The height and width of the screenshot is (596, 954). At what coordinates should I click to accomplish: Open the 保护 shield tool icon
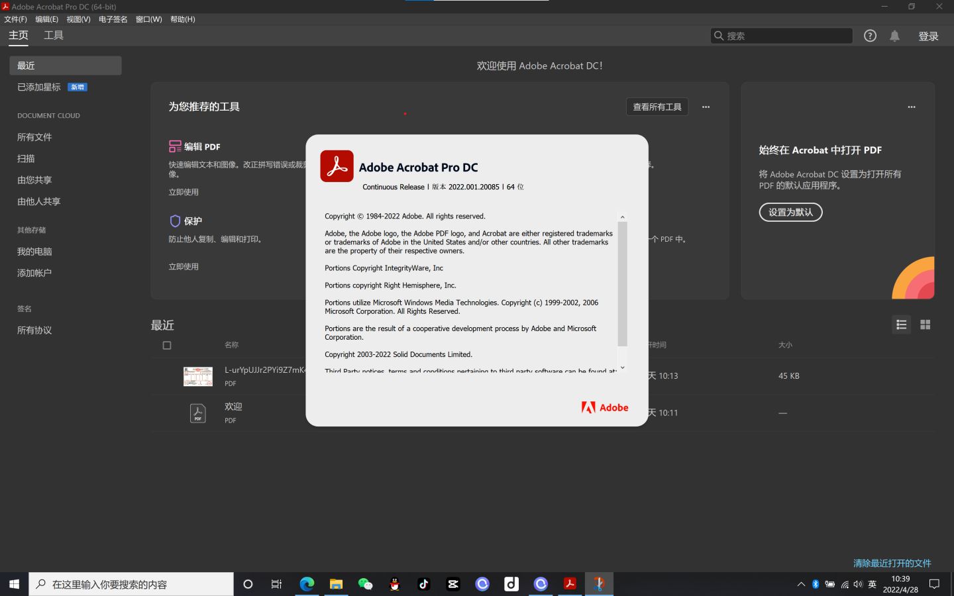[x=174, y=221]
